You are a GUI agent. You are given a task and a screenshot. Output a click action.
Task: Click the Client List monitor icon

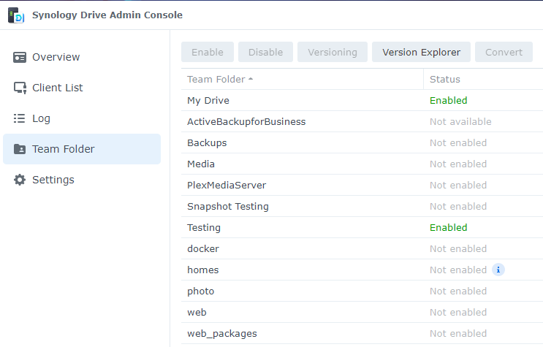pos(20,88)
